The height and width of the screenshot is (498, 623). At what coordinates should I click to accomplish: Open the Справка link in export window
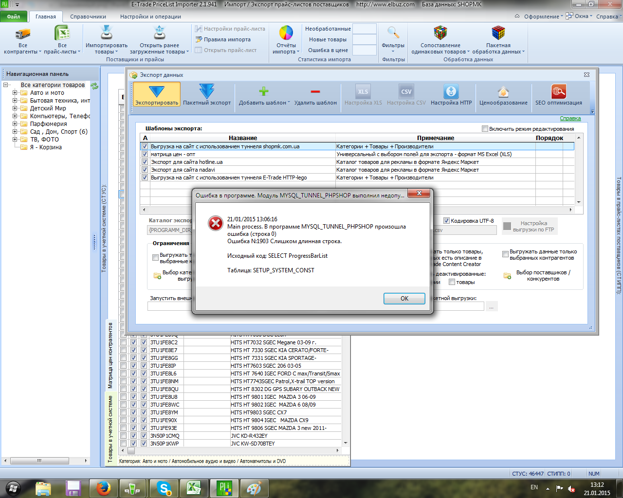tap(570, 118)
